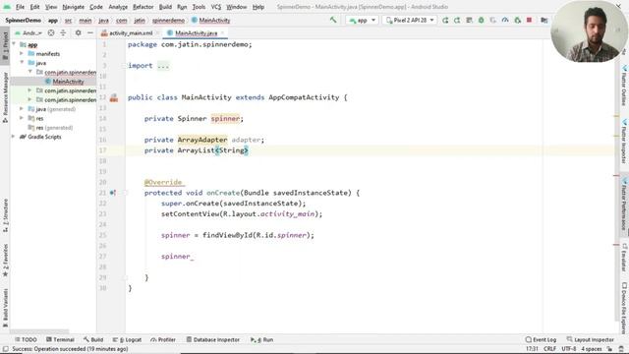Open the Profiler tool window
This screenshot has height=354, width=629.
163,339
